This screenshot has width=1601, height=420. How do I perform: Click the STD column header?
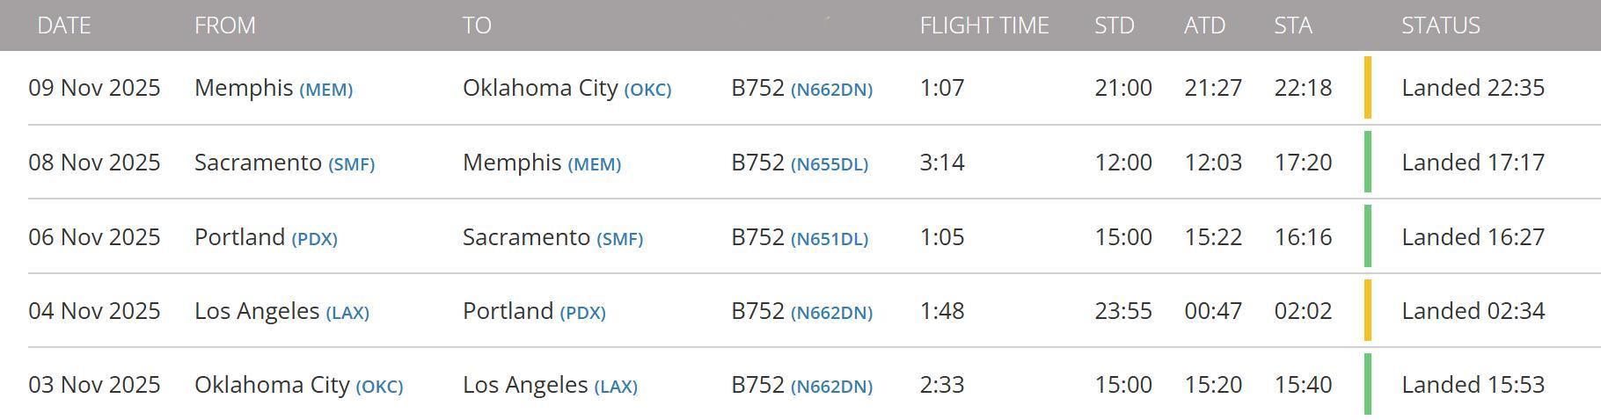coord(1114,25)
